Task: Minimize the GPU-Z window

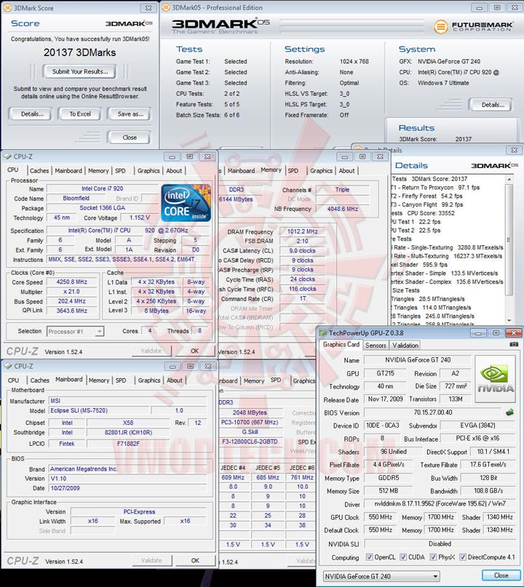Action: [x=478, y=333]
